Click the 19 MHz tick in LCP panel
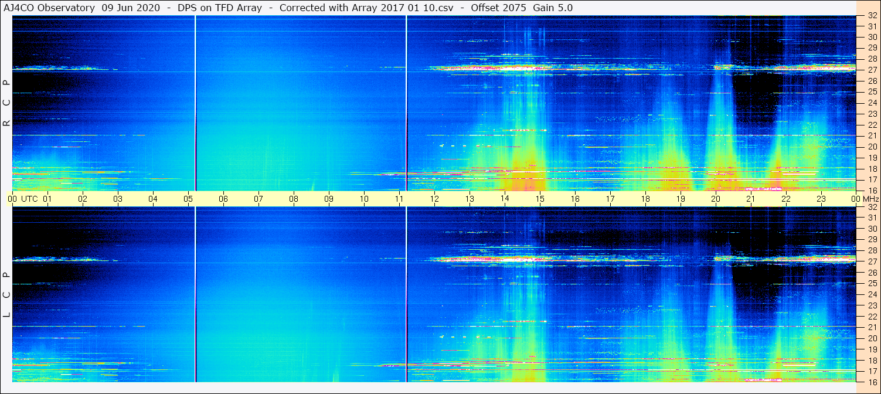The height and width of the screenshot is (394, 881). (x=872, y=349)
